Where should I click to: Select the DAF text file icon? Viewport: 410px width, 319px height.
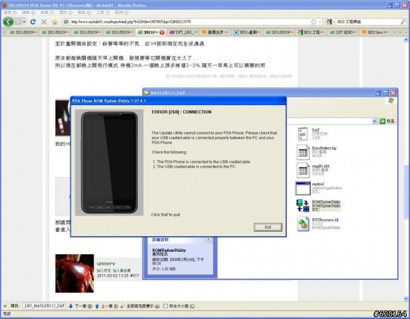click(302, 134)
